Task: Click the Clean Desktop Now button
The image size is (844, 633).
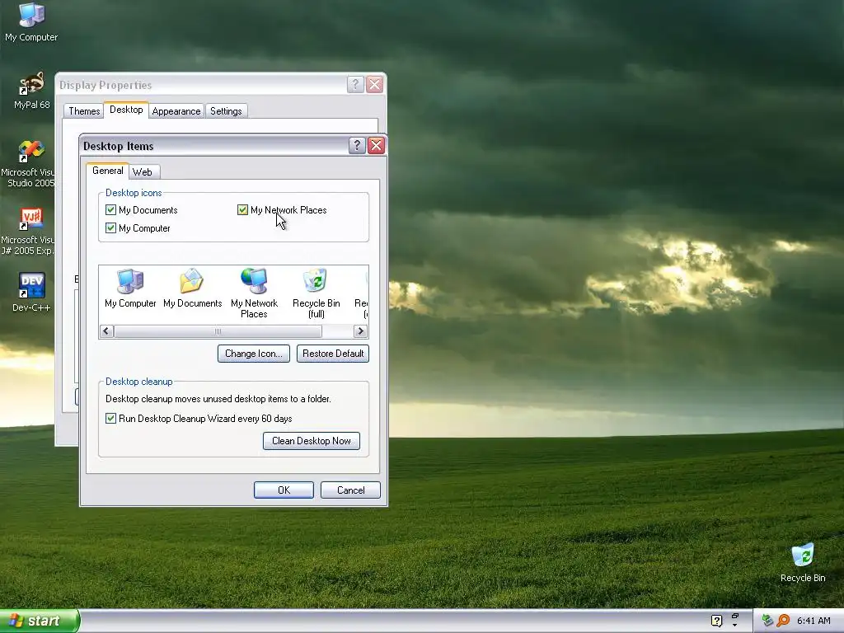Action: (x=311, y=441)
